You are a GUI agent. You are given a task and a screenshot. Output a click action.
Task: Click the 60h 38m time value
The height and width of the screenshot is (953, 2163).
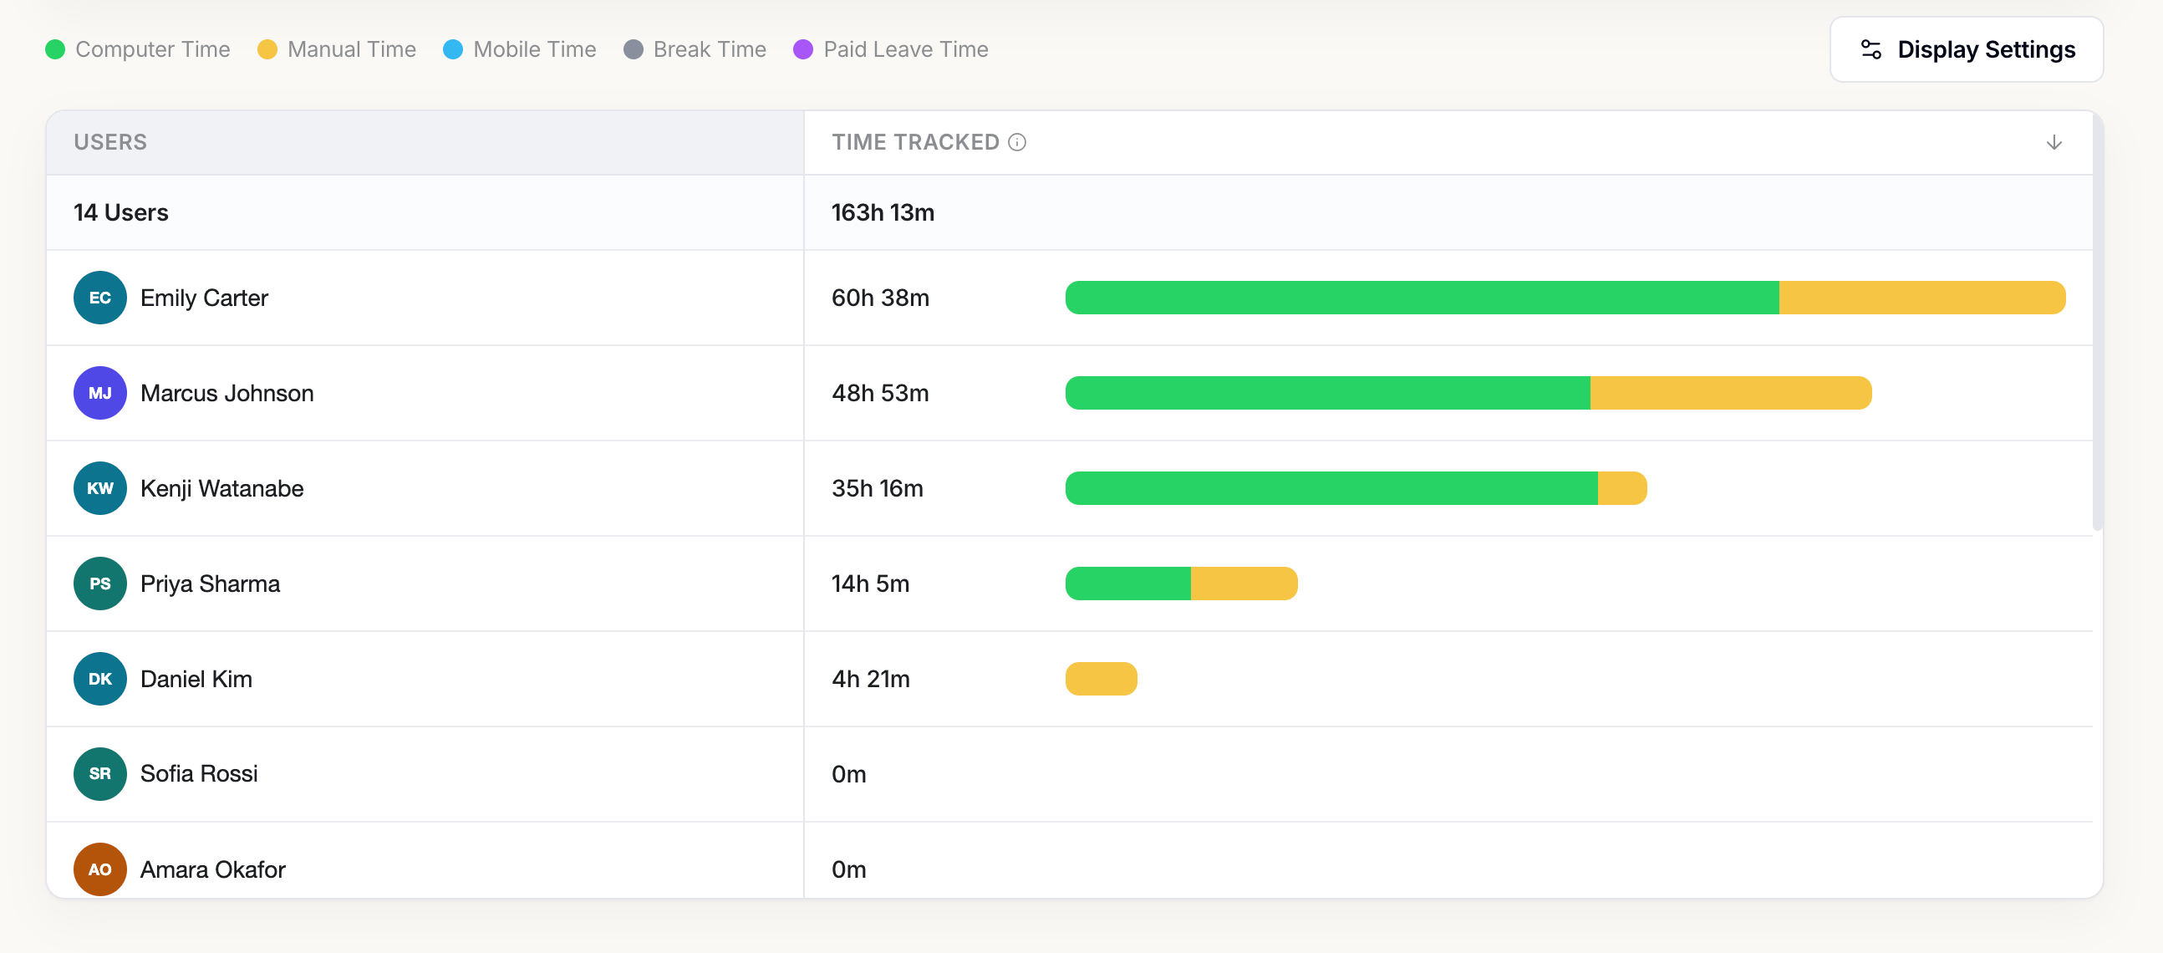click(x=880, y=298)
